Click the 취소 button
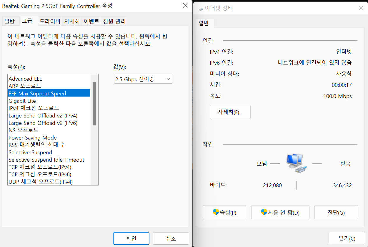Viewport: 368px width, 247px height. click(171, 238)
